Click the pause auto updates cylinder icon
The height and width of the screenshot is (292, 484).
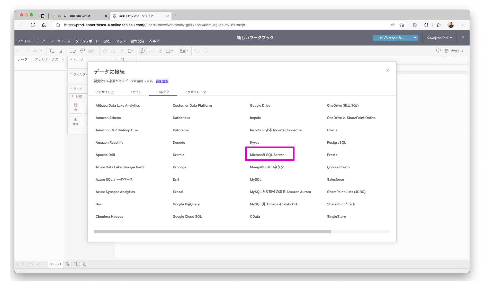(x=60, y=51)
